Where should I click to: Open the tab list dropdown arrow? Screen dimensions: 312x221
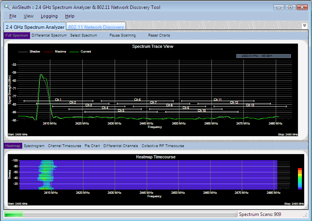pos(305,26)
